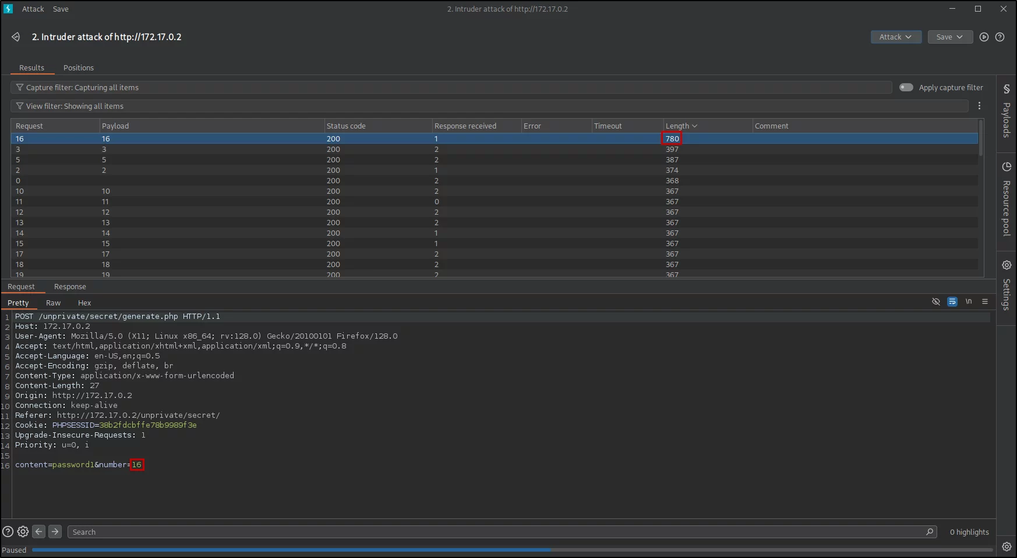Screen dimensions: 1017x558
Task: Sort by Error column header
Action: [x=556, y=126]
